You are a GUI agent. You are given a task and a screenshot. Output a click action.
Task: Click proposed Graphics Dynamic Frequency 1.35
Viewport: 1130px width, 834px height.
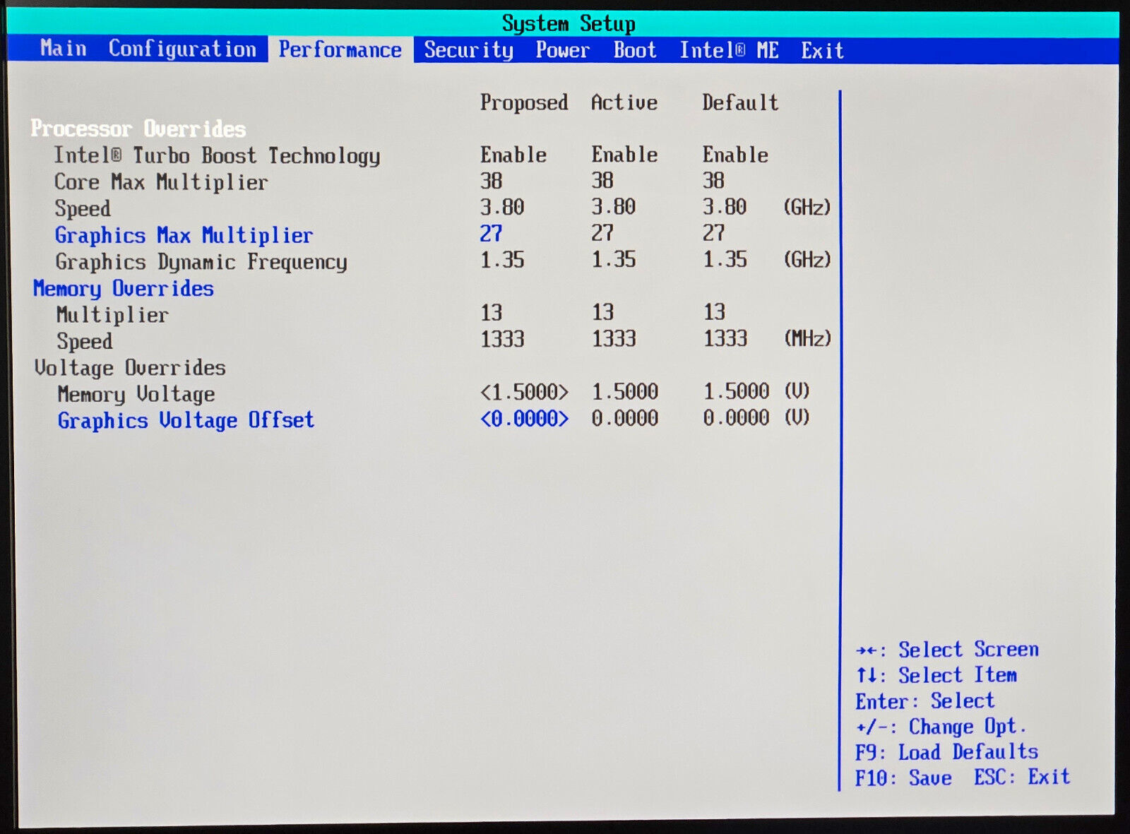502,260
